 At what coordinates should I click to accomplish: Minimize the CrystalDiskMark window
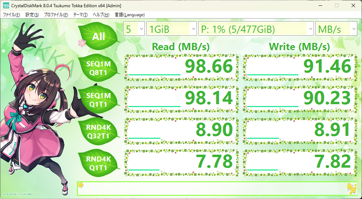tap(320, 5)
